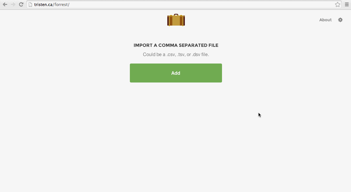
Task: Click the browser forward arrow
Action: pos(13,5)
